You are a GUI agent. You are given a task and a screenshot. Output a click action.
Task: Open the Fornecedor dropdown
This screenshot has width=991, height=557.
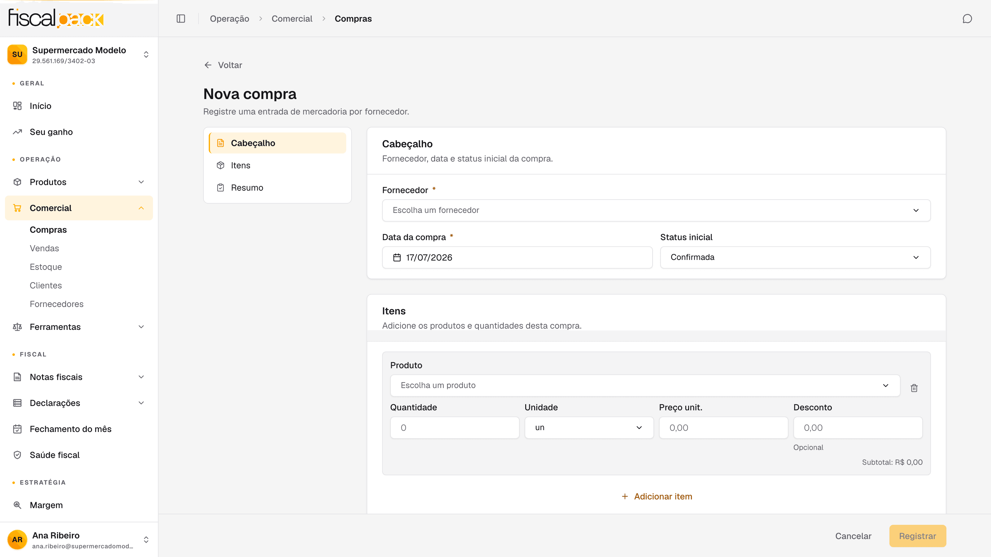coord(656,210)
